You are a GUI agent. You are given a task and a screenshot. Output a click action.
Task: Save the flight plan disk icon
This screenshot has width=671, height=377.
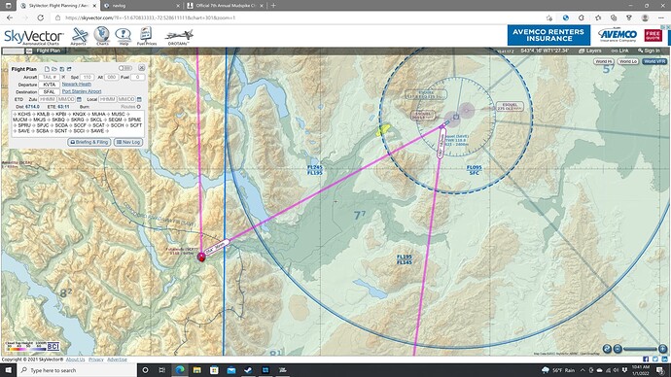pyautogui.click(x=61, y=69)
